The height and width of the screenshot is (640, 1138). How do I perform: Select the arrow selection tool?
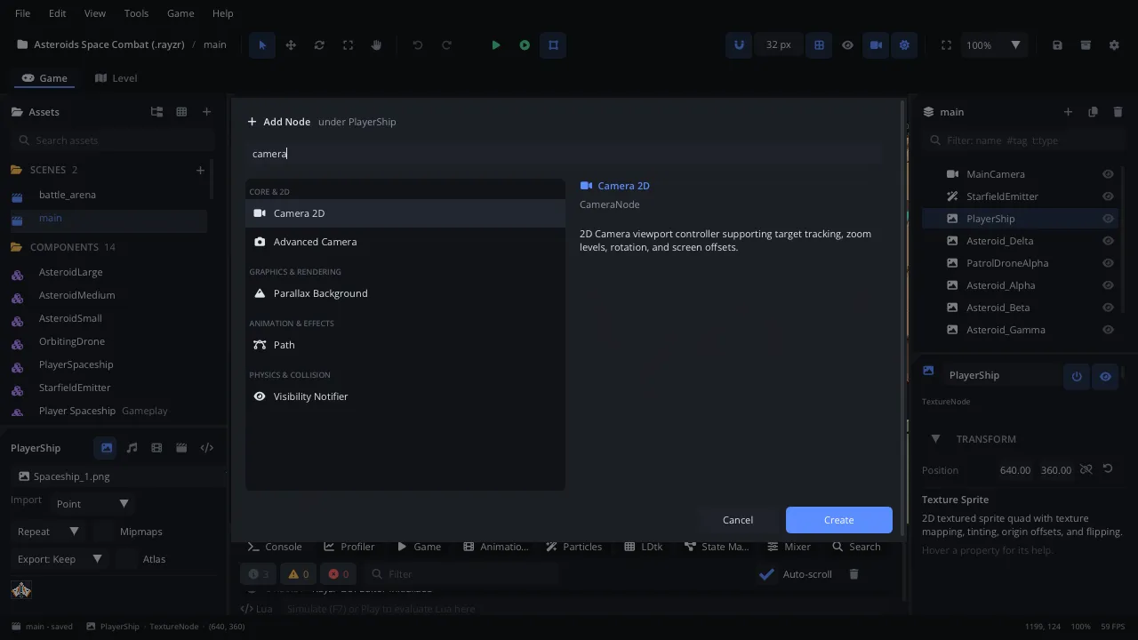[262, 45]
